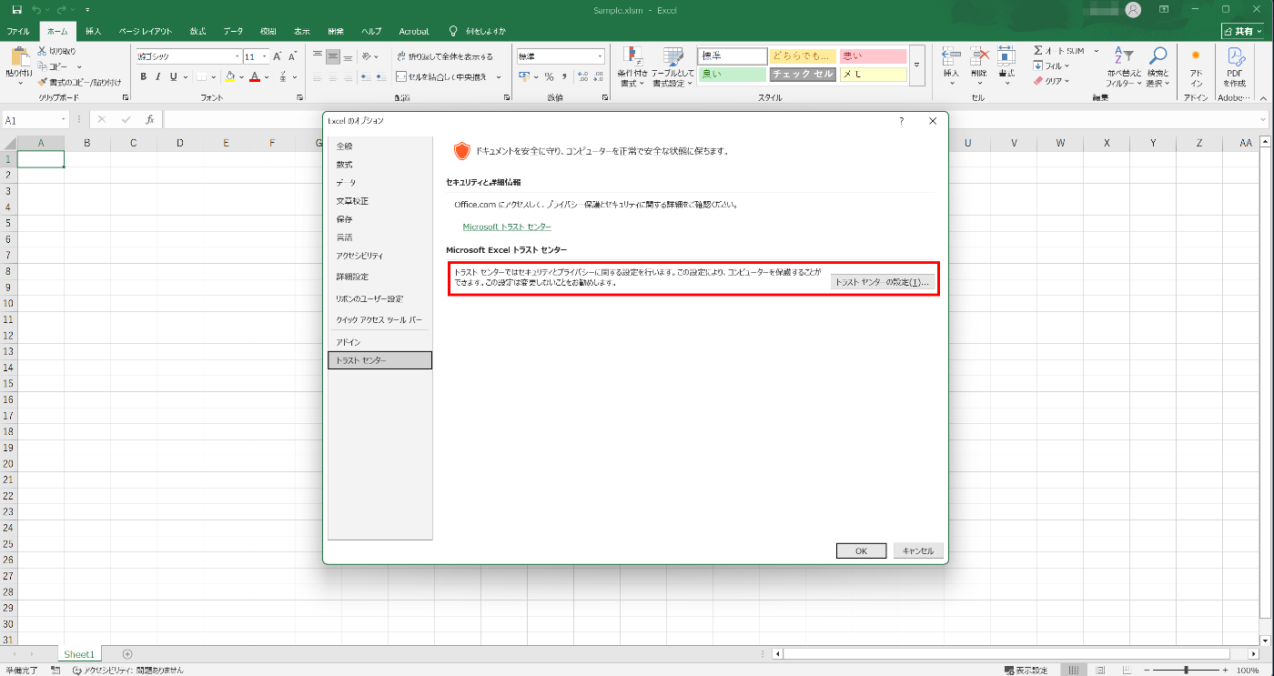Click the Format as Table icon
Screen dimensions: 1274x676
pyautogui.click(x=672, y=56)
